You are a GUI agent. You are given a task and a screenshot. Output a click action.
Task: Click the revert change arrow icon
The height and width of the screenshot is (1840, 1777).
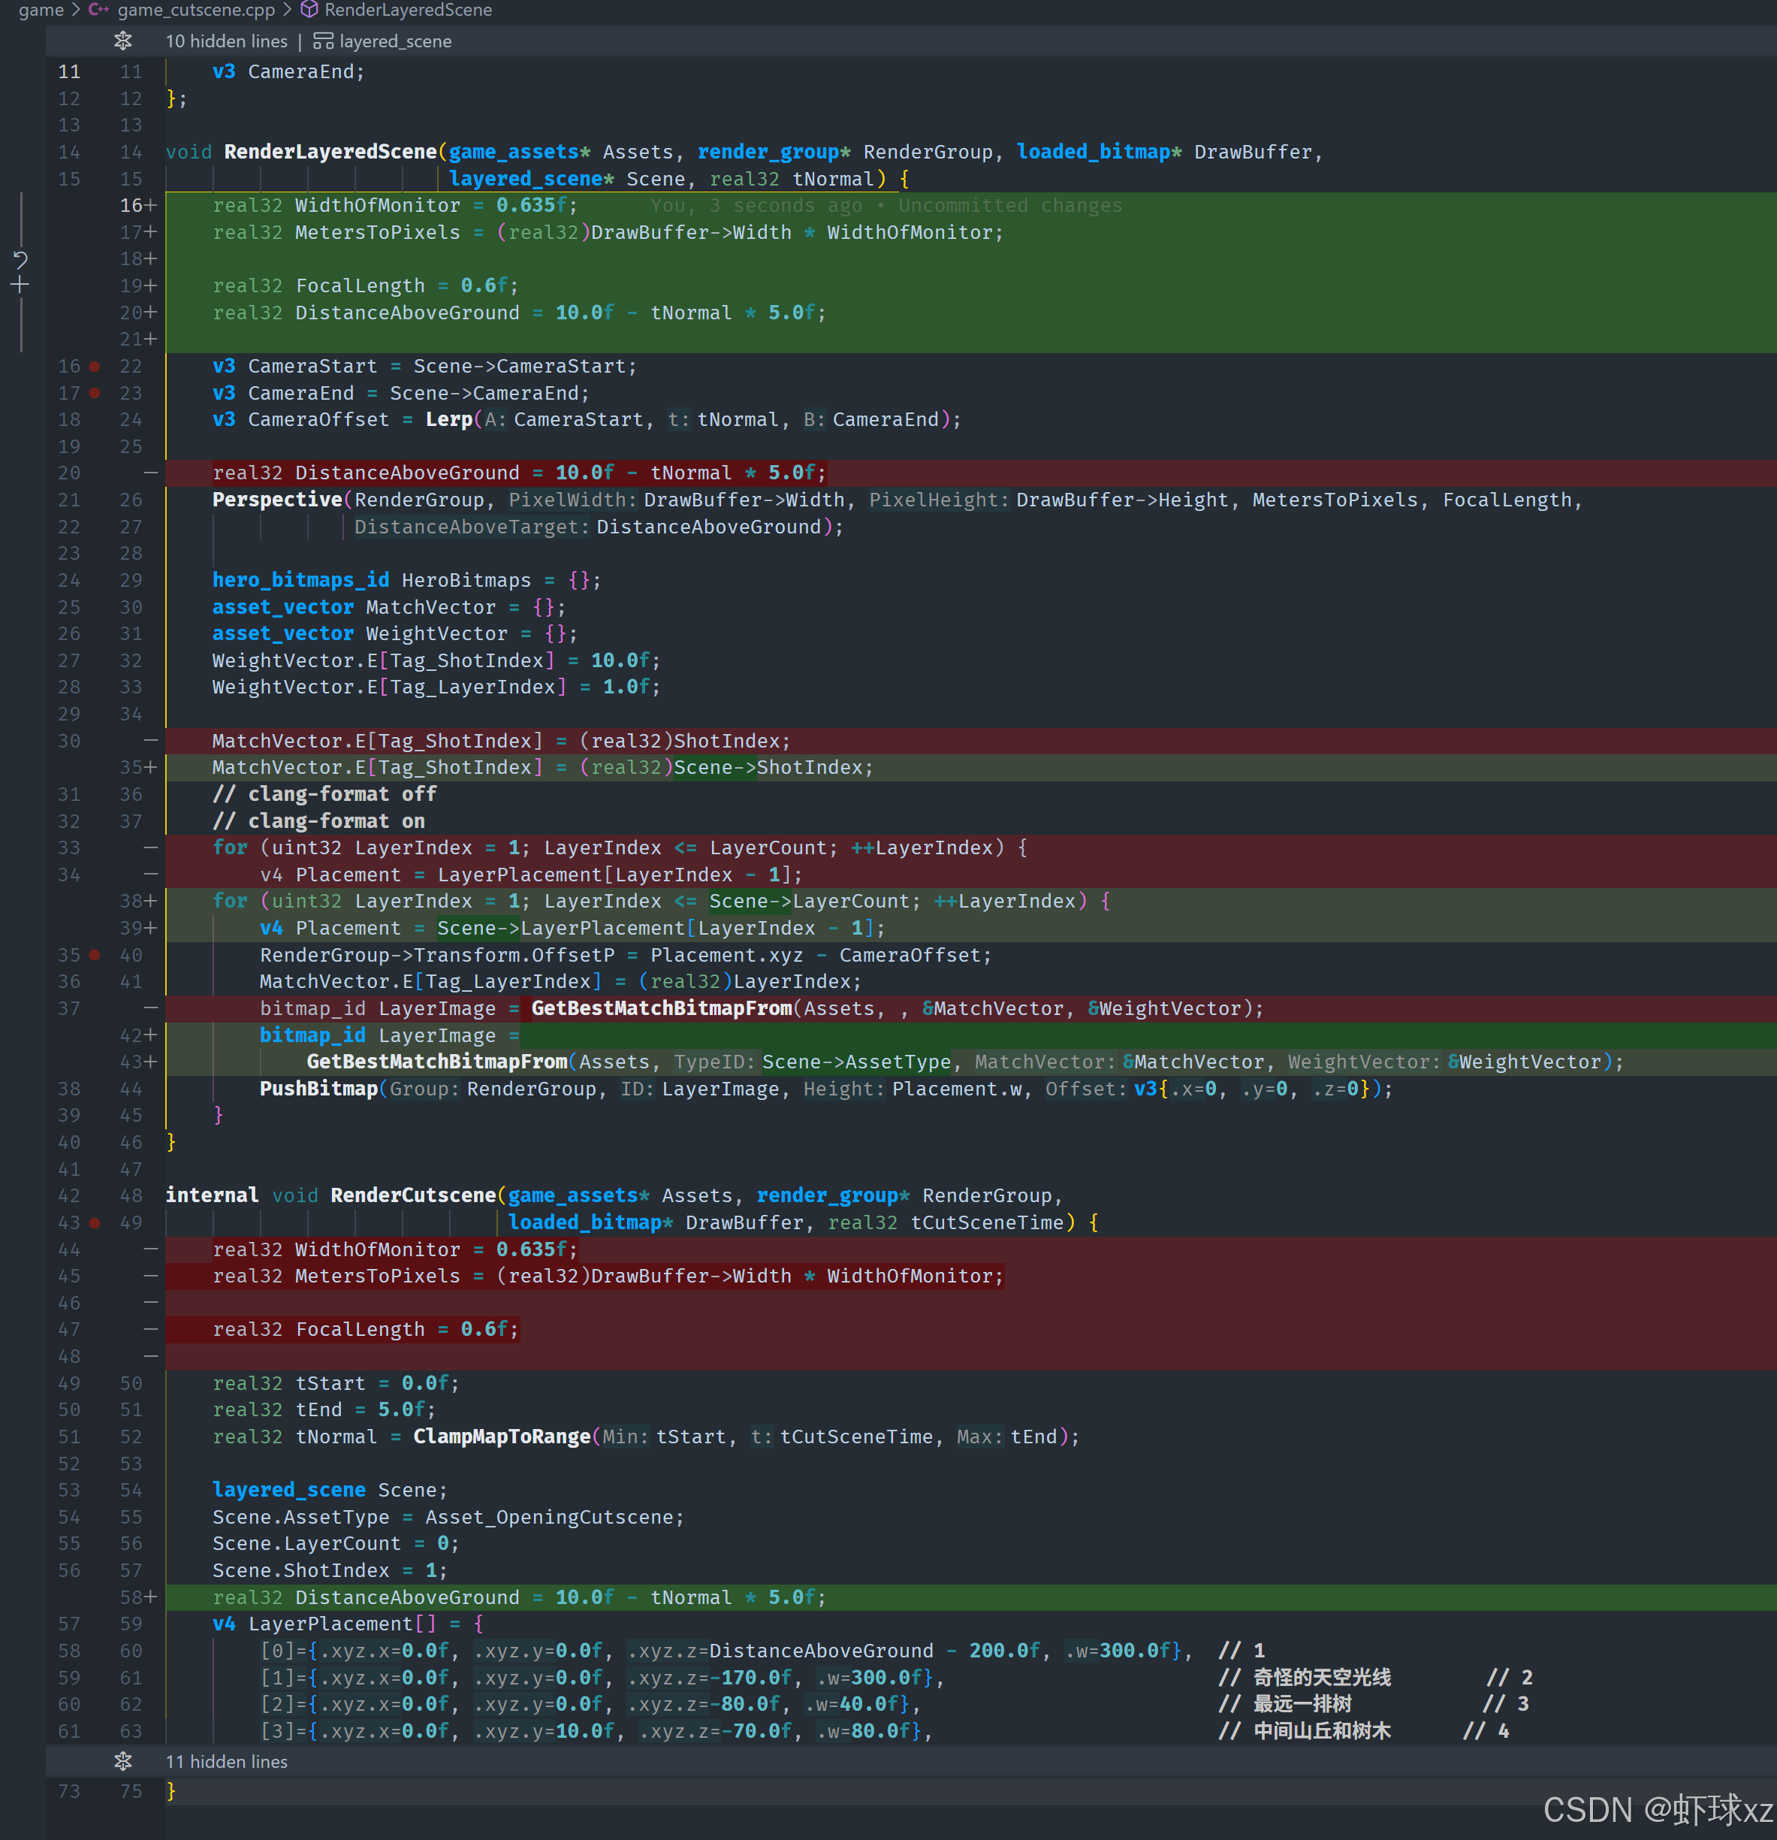(x=20, y=259)
